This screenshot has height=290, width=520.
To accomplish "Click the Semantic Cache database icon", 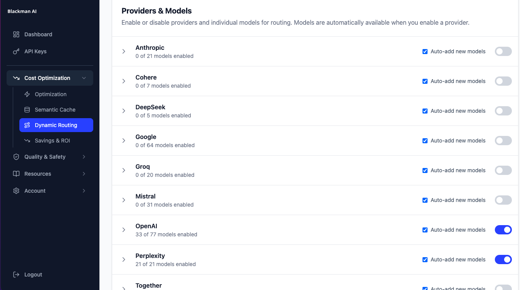I will tap(27, 110).
